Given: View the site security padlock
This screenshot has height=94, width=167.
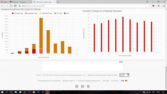Looking at the screenshot, I should (x=20, y=6).
